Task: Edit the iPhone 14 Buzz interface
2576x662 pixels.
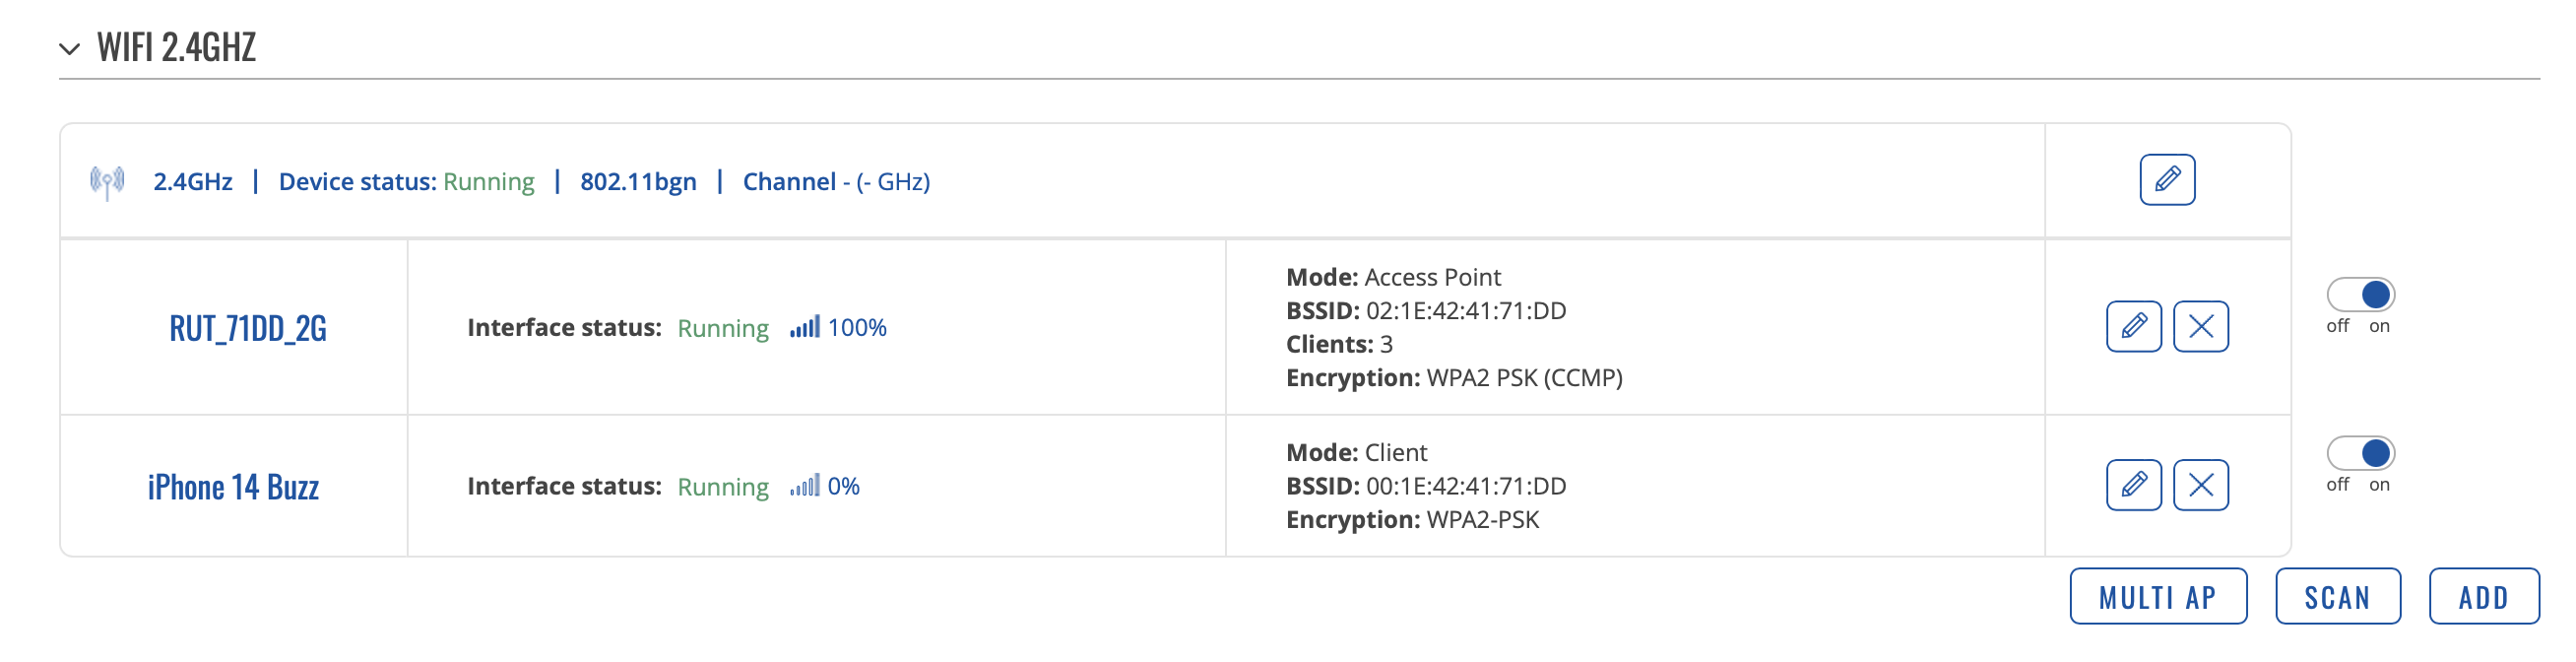Action: [x=2134, y=485]
